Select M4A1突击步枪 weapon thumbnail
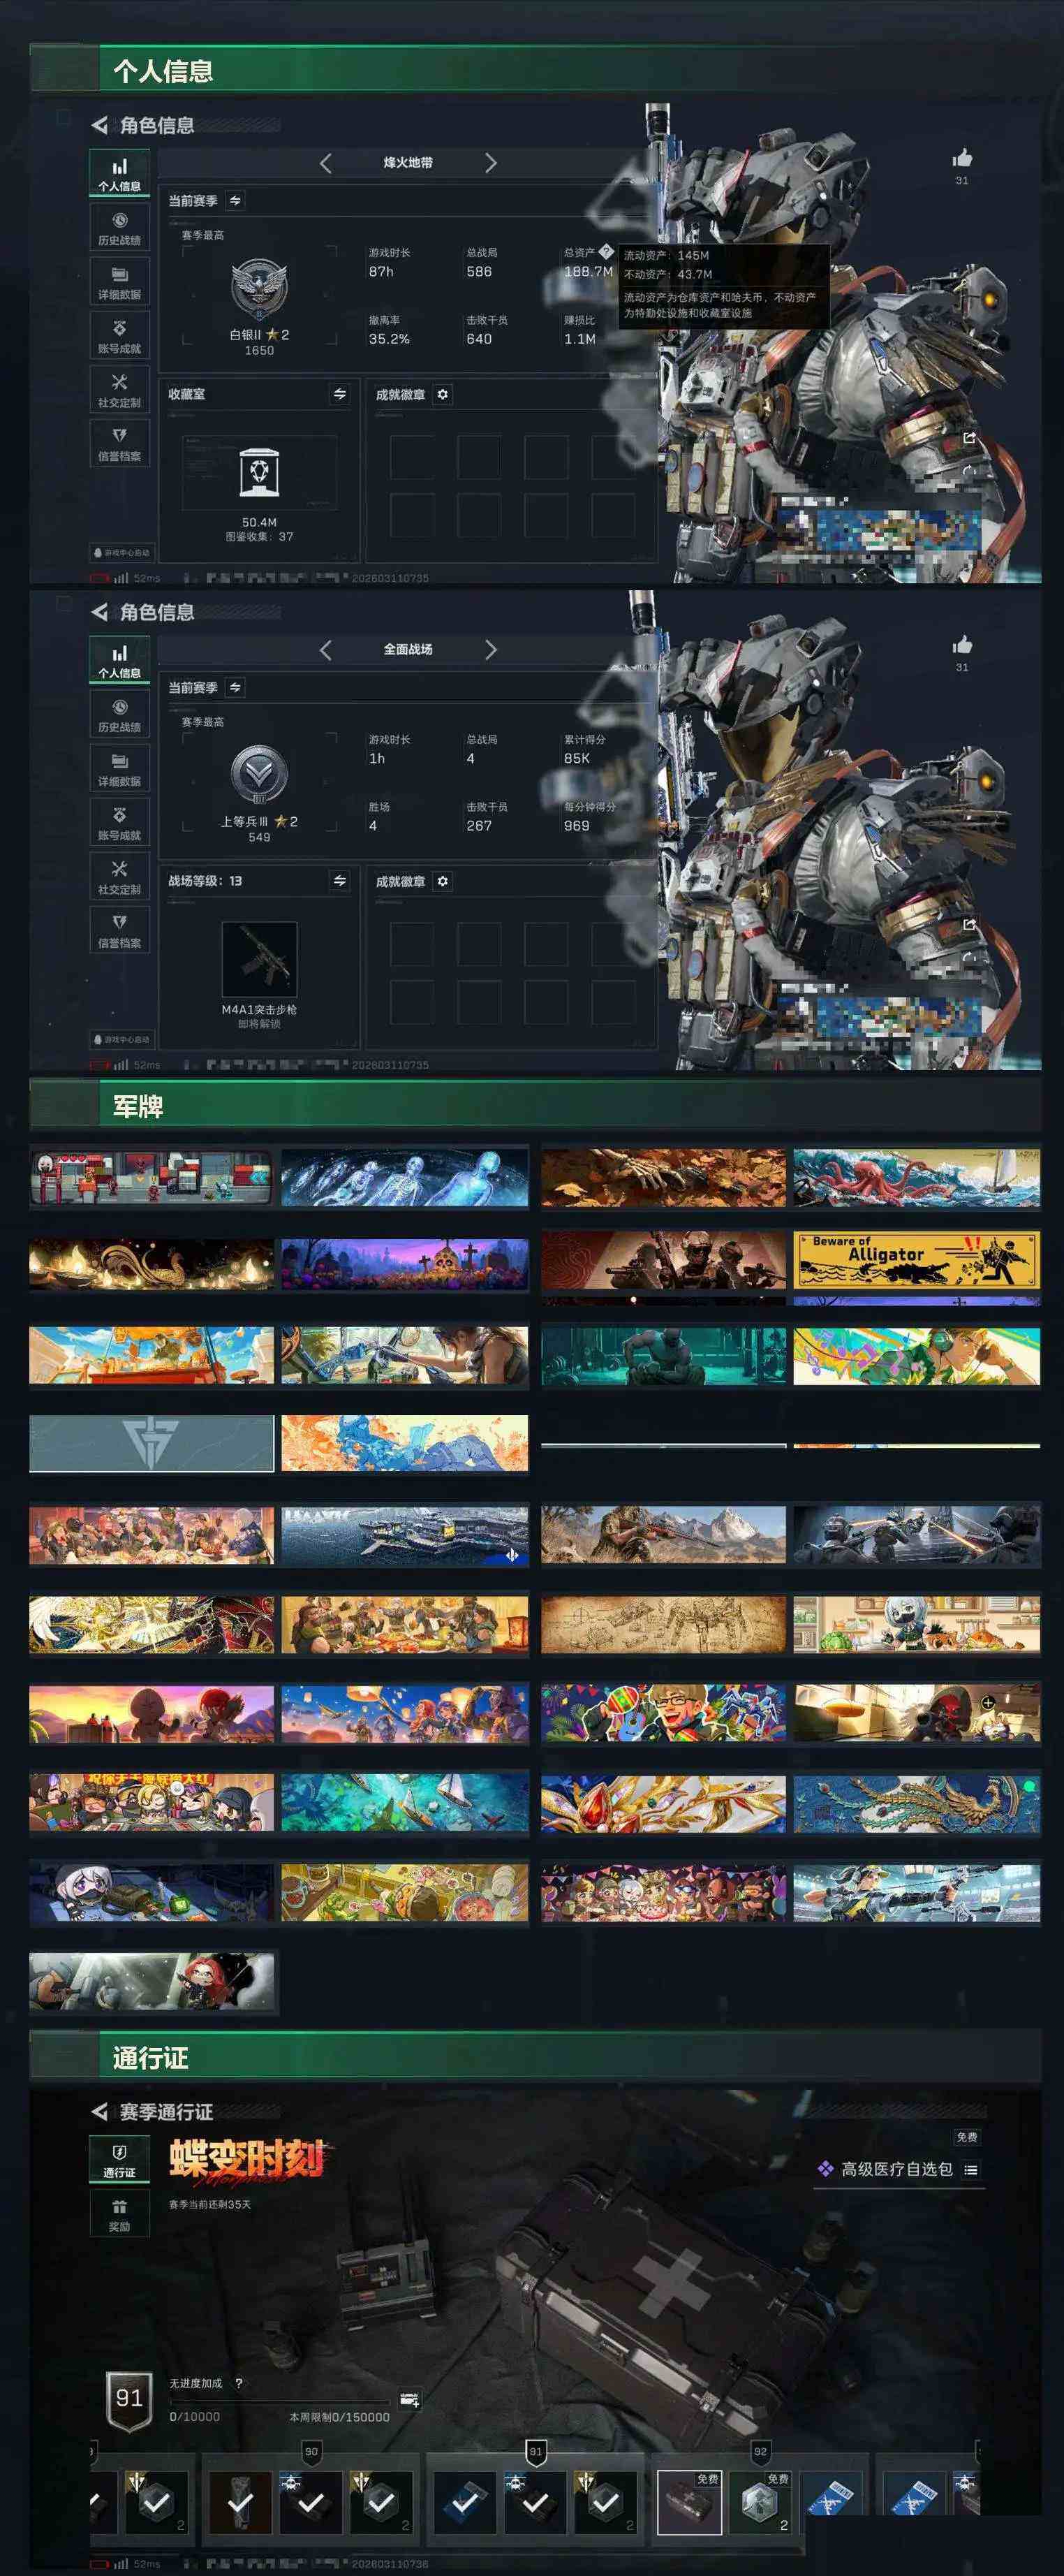Image resolution: width=1064 pixels, height=2576 pixels. pyautogui.click(x=259, y=959)
